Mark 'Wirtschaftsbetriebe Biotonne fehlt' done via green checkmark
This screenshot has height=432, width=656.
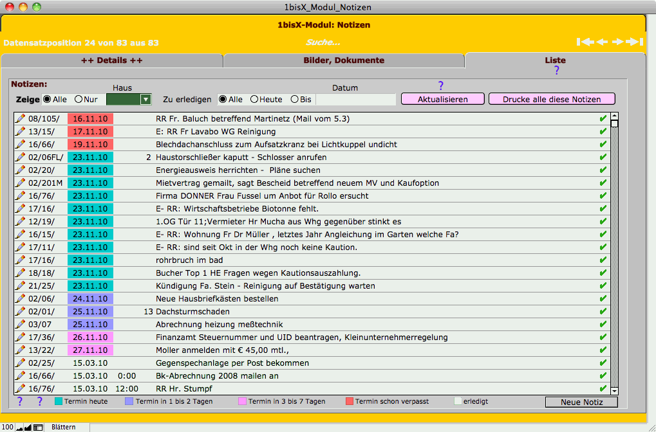[x=603, y=208]
